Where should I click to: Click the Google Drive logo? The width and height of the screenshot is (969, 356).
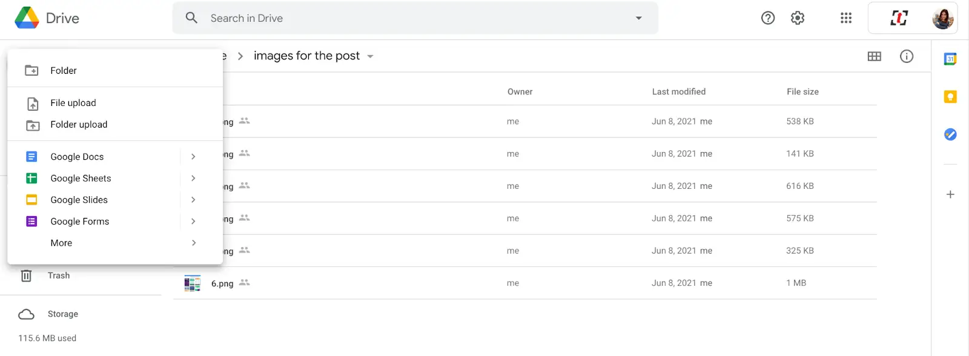point(27,18)
